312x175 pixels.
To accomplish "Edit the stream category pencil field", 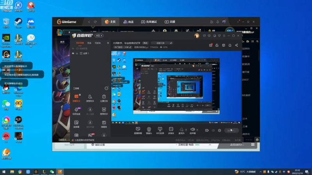I will coord(161,43).
